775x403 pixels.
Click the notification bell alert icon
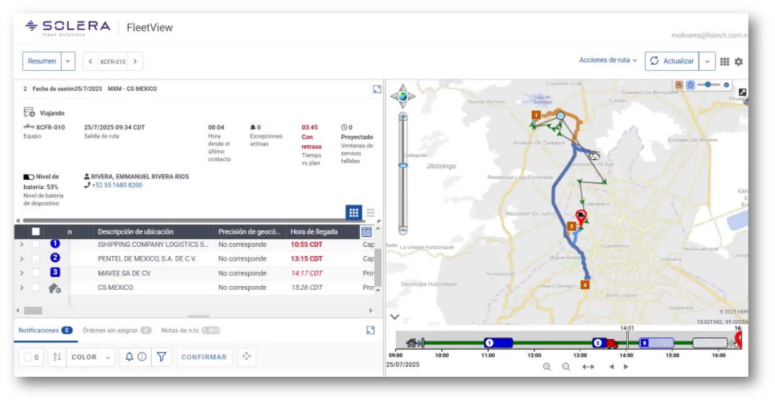(x=129, y=357)
